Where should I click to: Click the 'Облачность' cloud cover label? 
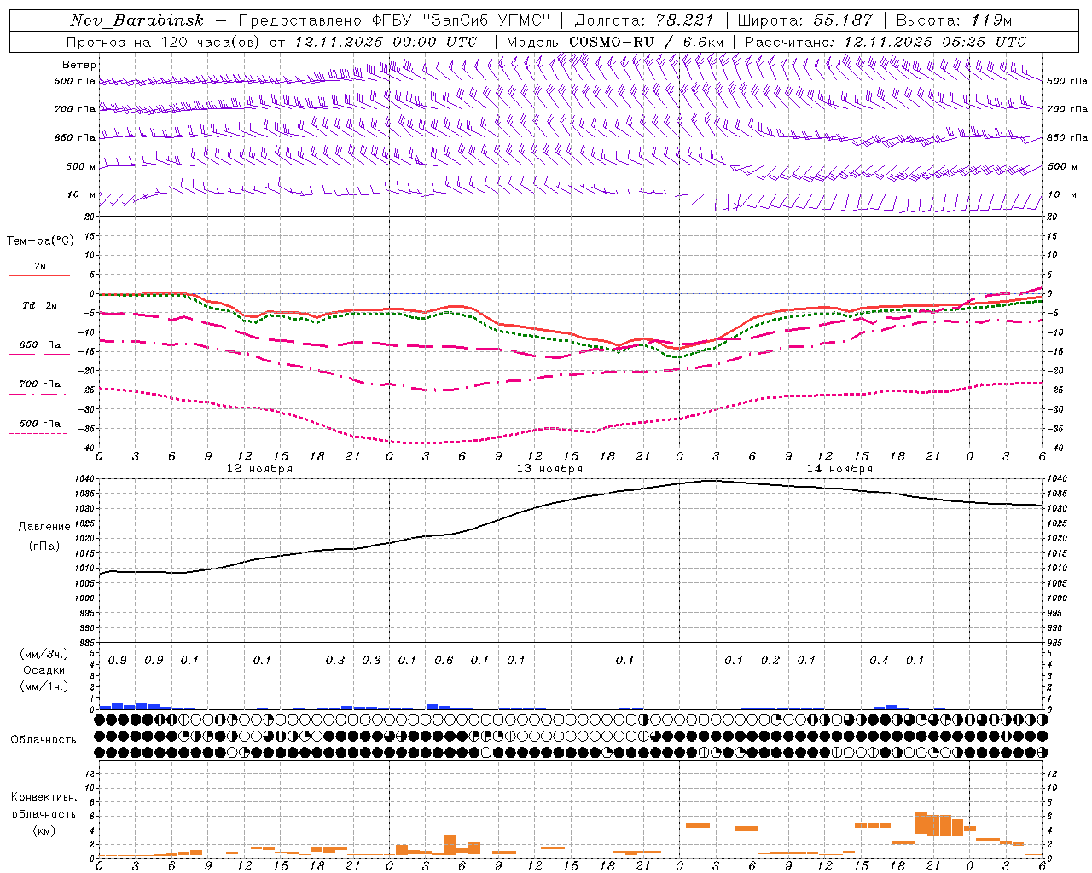coord(44,739)
